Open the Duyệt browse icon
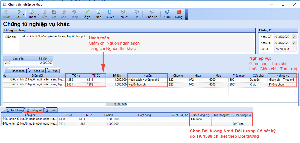The width and height of the screenshot is (300, 143). [x=110, y=14]
